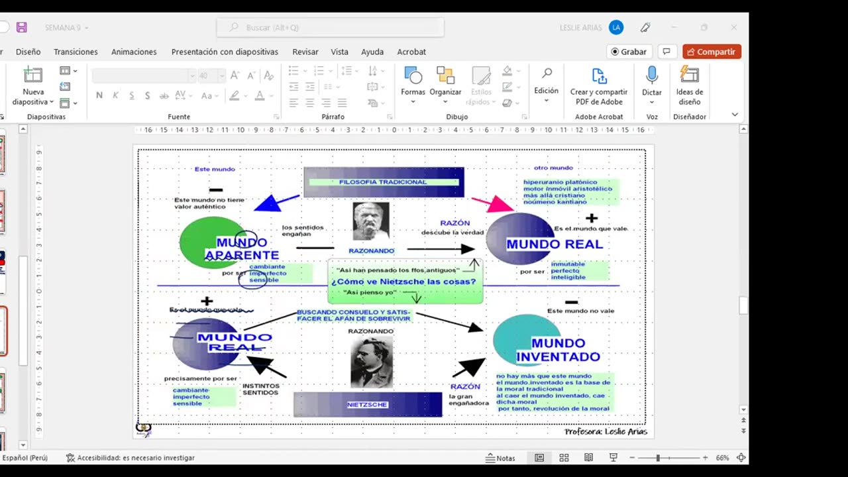
Task: Click the shape fill bucket icon
Action: (507, 71)
